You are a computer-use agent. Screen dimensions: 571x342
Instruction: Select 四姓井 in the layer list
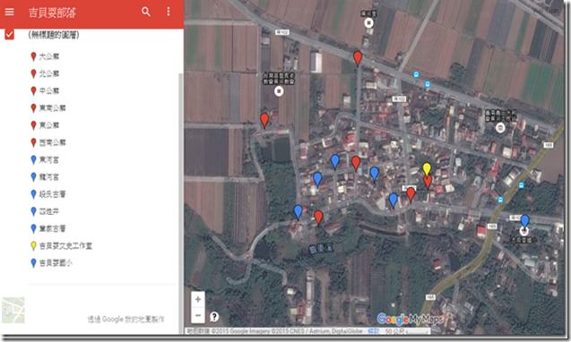[x=48, y=211]
